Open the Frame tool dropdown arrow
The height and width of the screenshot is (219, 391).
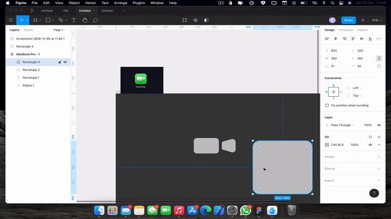(40, 21)
